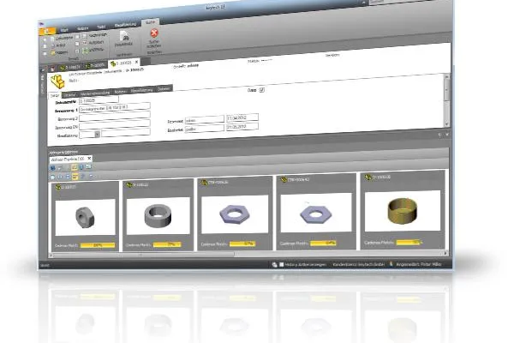Toggle the middle checkbox in second ribbon column
Screen dimensions: 514x343
pyautogui.click(x=77, y=44)
